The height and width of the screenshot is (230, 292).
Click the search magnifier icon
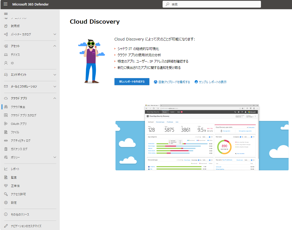click(168, 4)
